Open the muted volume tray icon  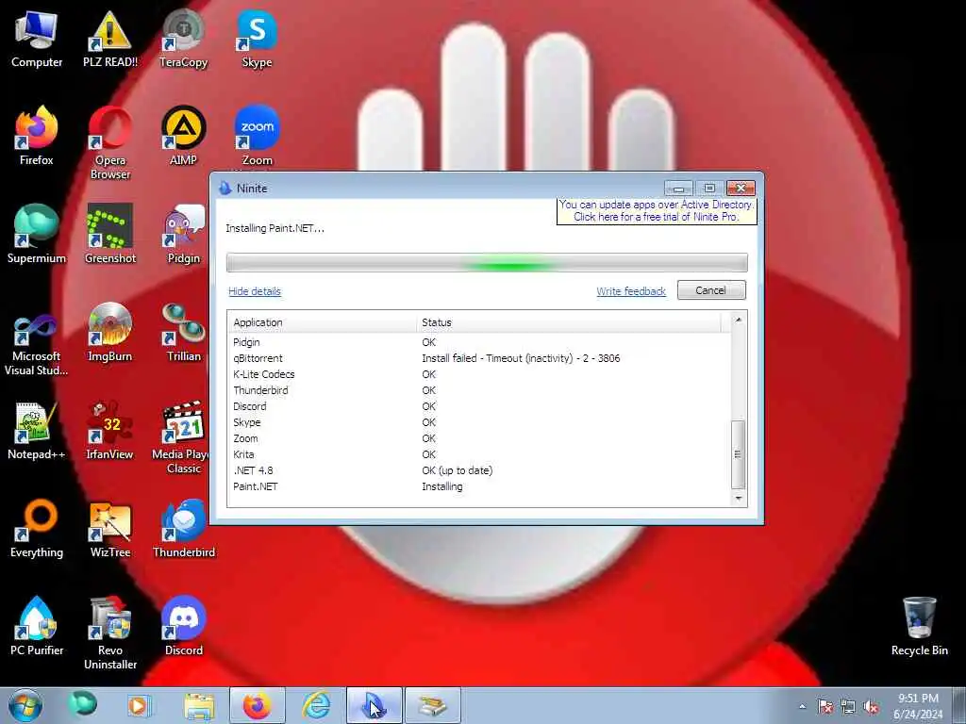871,707
